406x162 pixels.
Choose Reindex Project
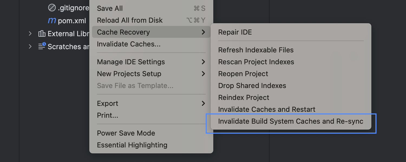pyautogui.click(x=244, y=97)
